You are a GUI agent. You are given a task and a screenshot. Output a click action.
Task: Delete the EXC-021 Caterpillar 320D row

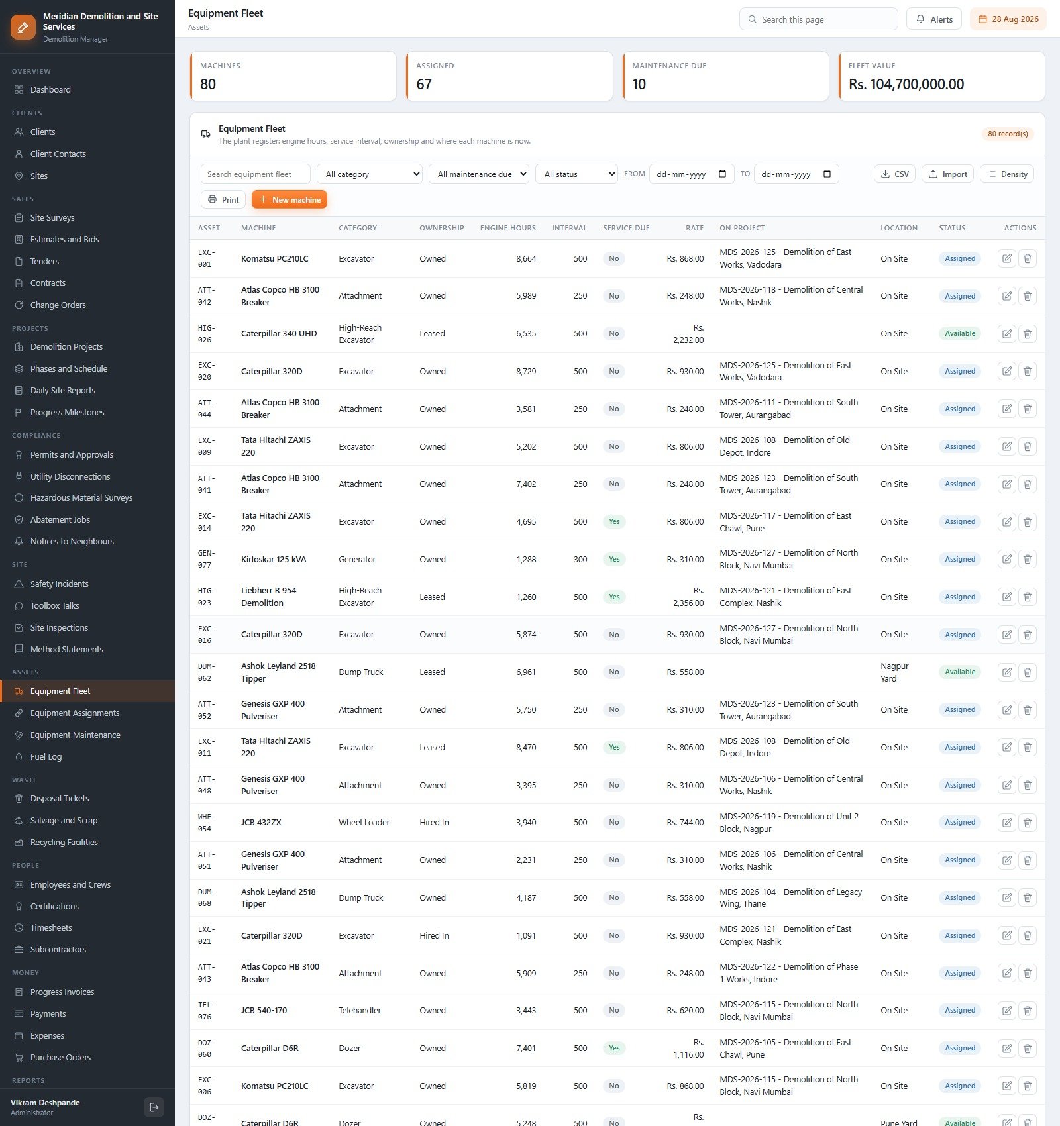[1027, 935]
